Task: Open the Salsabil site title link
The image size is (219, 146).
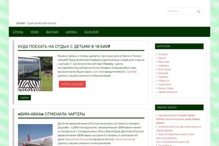Action: [20, 23]
